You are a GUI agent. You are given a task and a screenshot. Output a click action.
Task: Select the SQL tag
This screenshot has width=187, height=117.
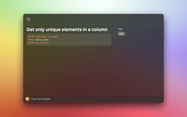121,34
